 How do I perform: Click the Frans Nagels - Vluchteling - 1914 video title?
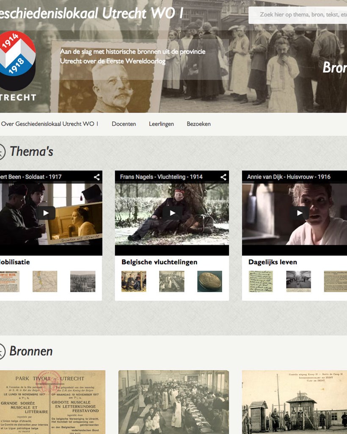pyautogui.click(x=161, y=177)
